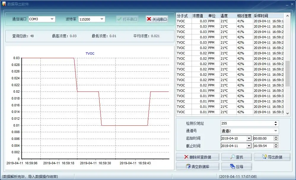Increment the 起始时间 time spinner
Viewport: 296px width, 180px height.
click(276, 137)
